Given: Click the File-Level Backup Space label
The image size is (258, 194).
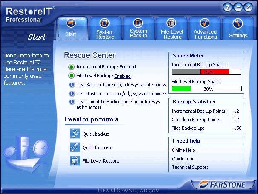Looking at the screenshot, I should pos(197,82).
